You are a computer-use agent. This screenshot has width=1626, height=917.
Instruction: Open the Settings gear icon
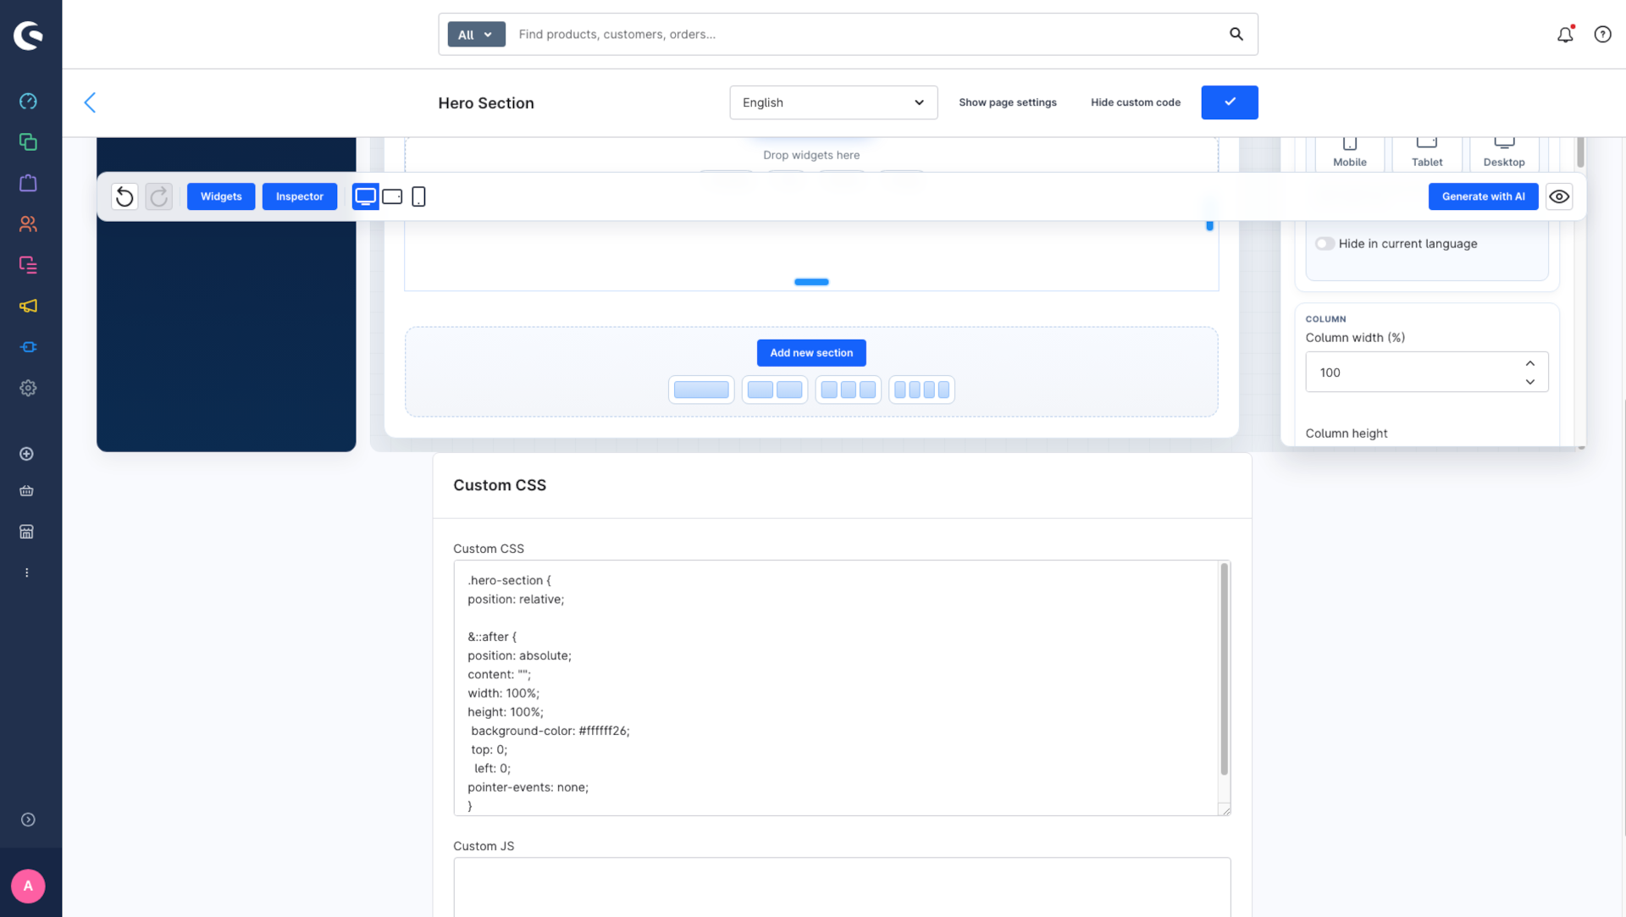(28, 388)
